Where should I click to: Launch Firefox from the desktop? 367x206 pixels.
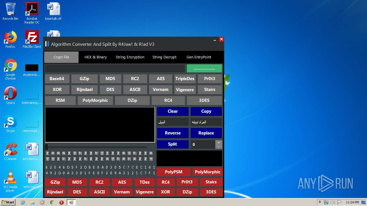[x=10, y=39]
